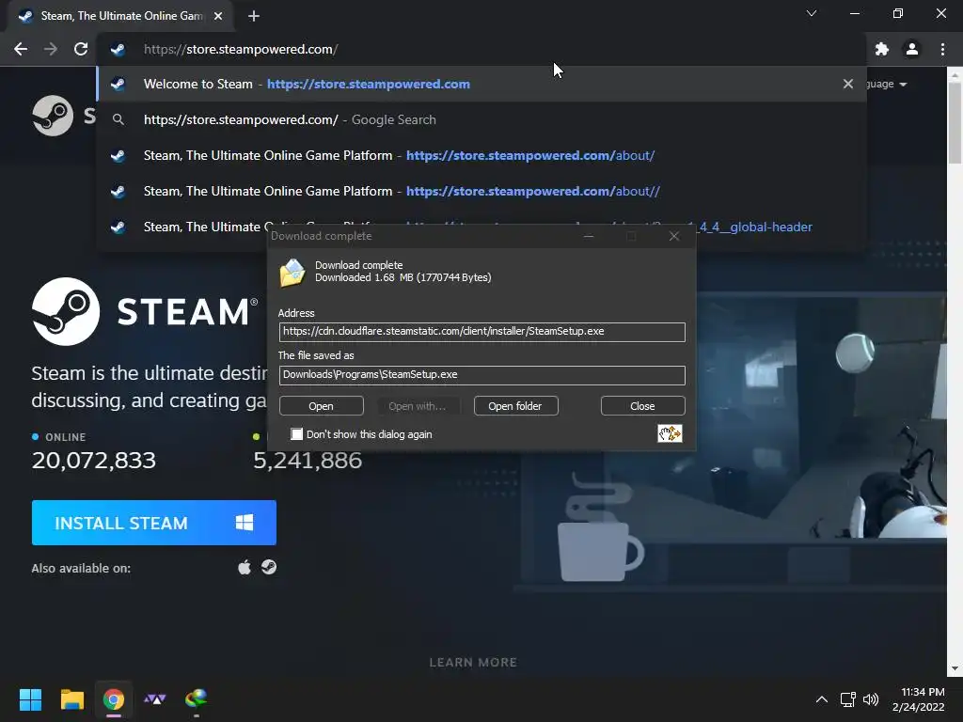The height and width of the screenshot is (722, 963).
Task: Open the language dropdown on Steam page
Action: [x=886, y=84]
